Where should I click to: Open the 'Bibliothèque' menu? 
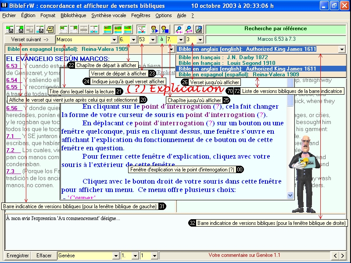(x=73, y=15)
